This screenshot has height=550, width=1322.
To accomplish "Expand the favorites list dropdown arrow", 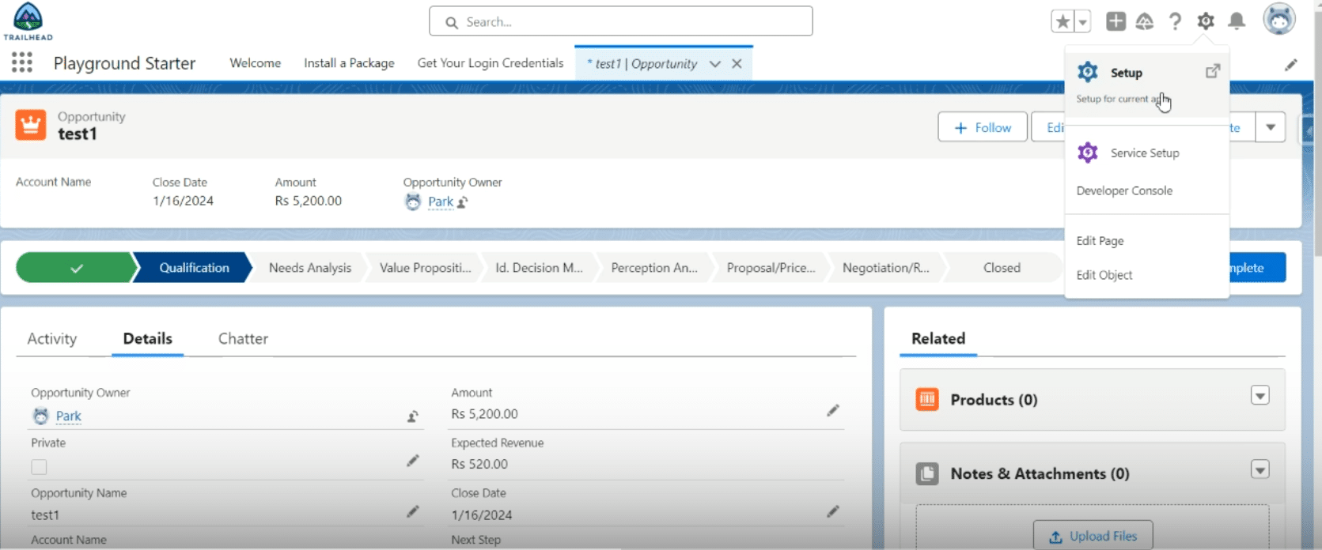I will coord(1083,21).
